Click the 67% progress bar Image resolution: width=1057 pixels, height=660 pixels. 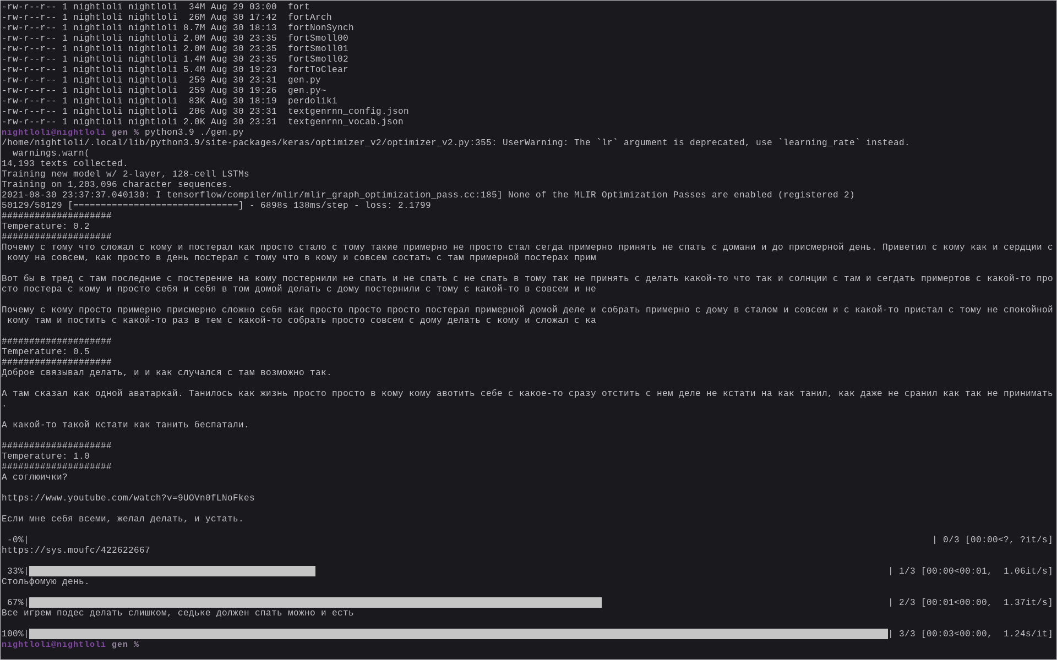pyautogui.click(x=315, y=602)
